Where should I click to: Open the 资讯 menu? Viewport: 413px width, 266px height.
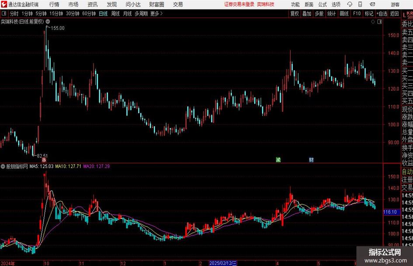point(93,4)
